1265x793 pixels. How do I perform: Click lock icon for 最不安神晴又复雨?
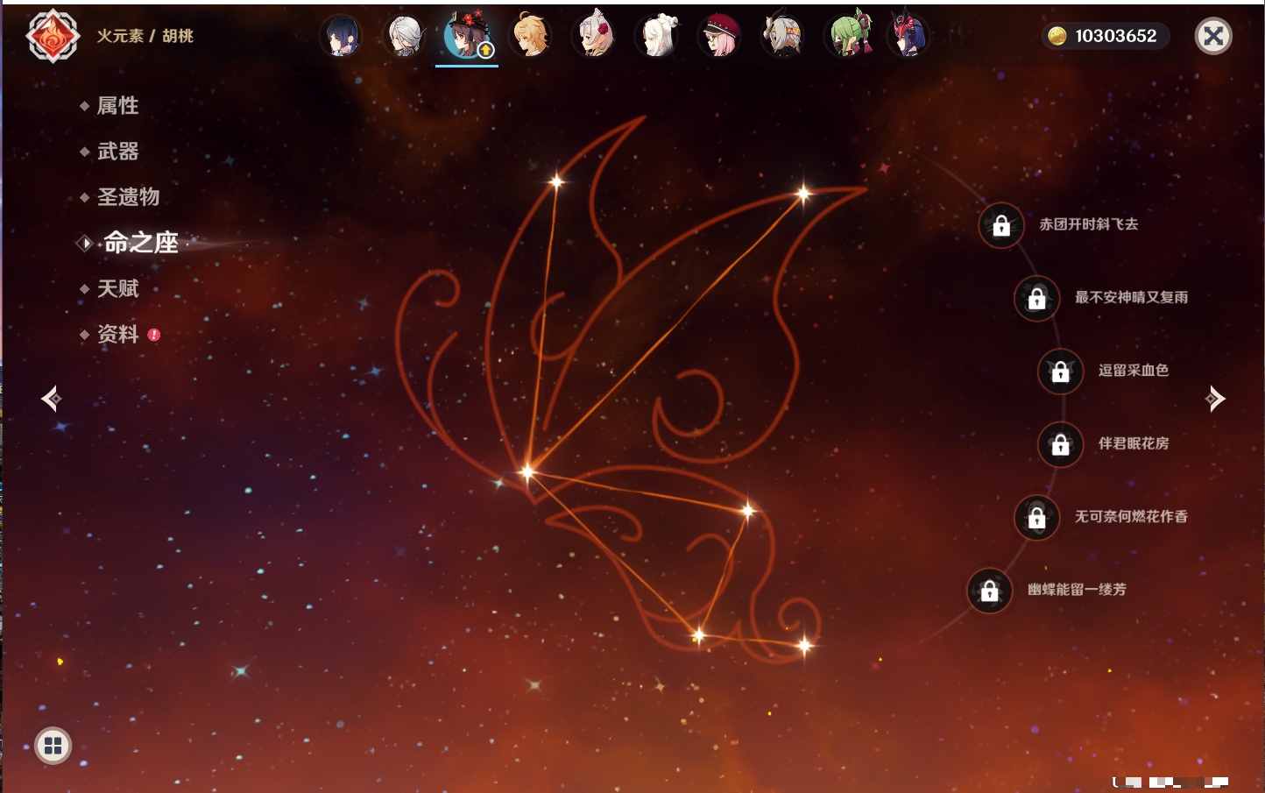click(1036, 299)
